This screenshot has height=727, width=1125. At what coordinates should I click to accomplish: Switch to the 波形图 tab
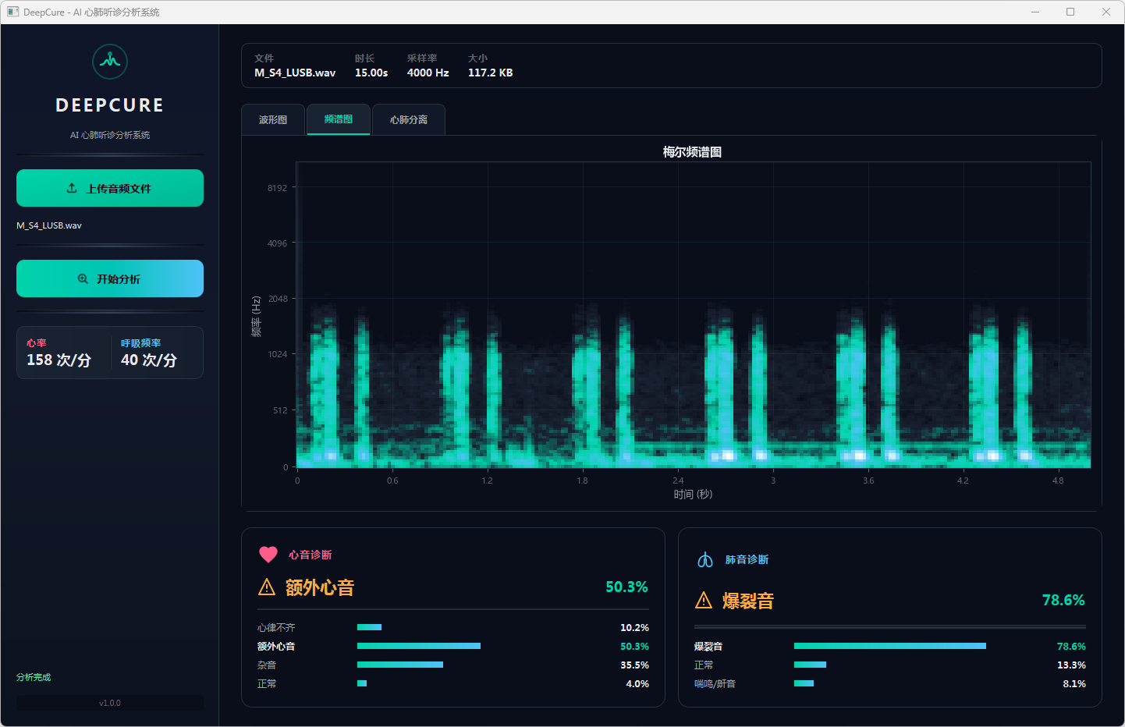273,119
